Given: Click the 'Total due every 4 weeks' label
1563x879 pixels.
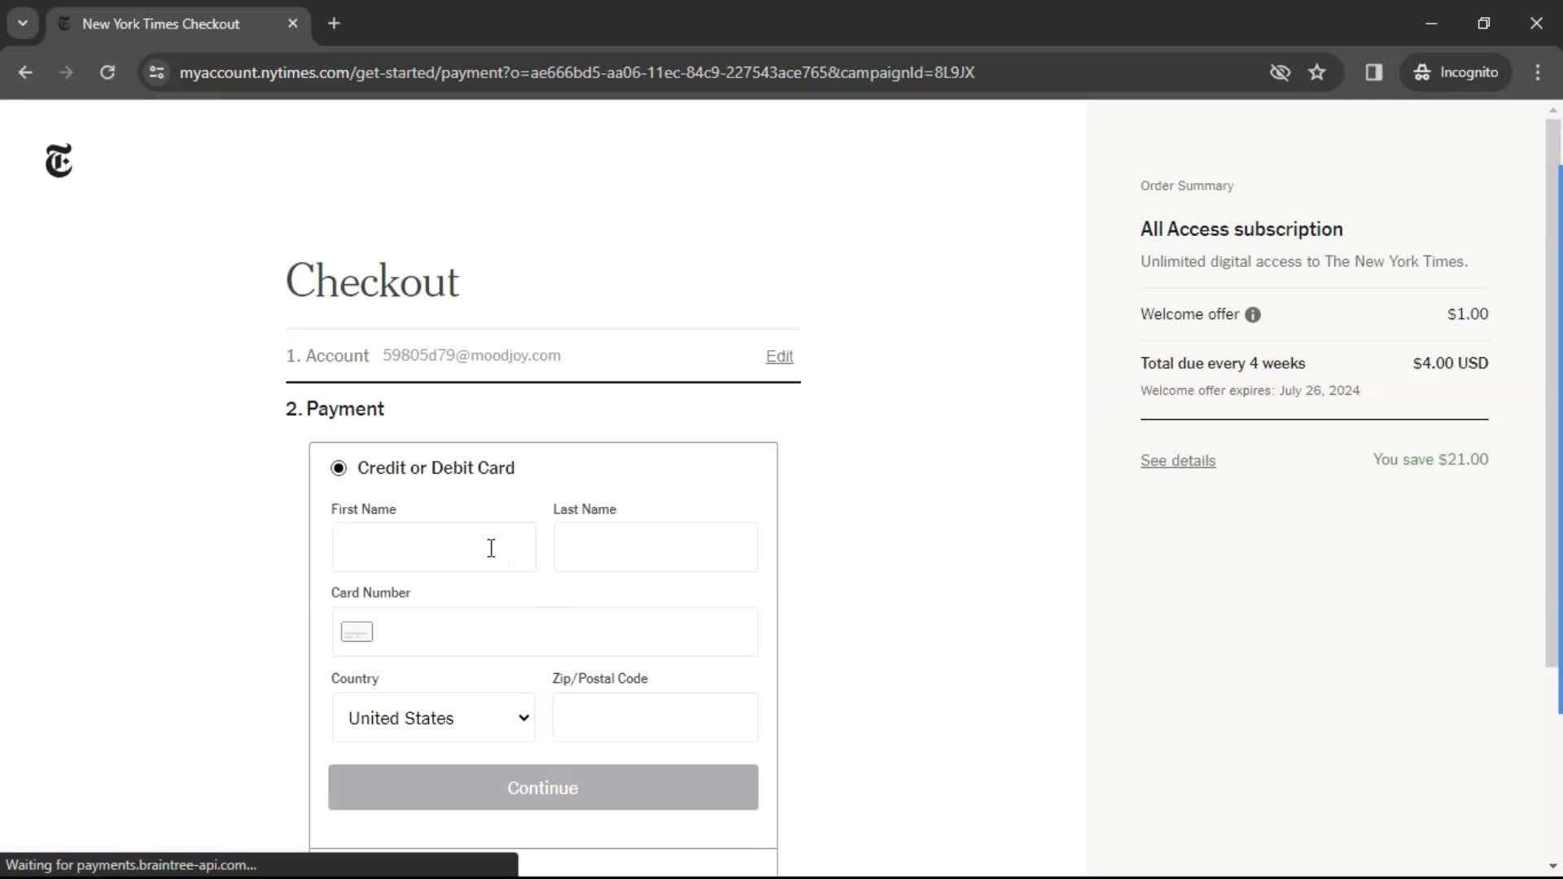Looking at the screenshot, I should pos(1223,364).
